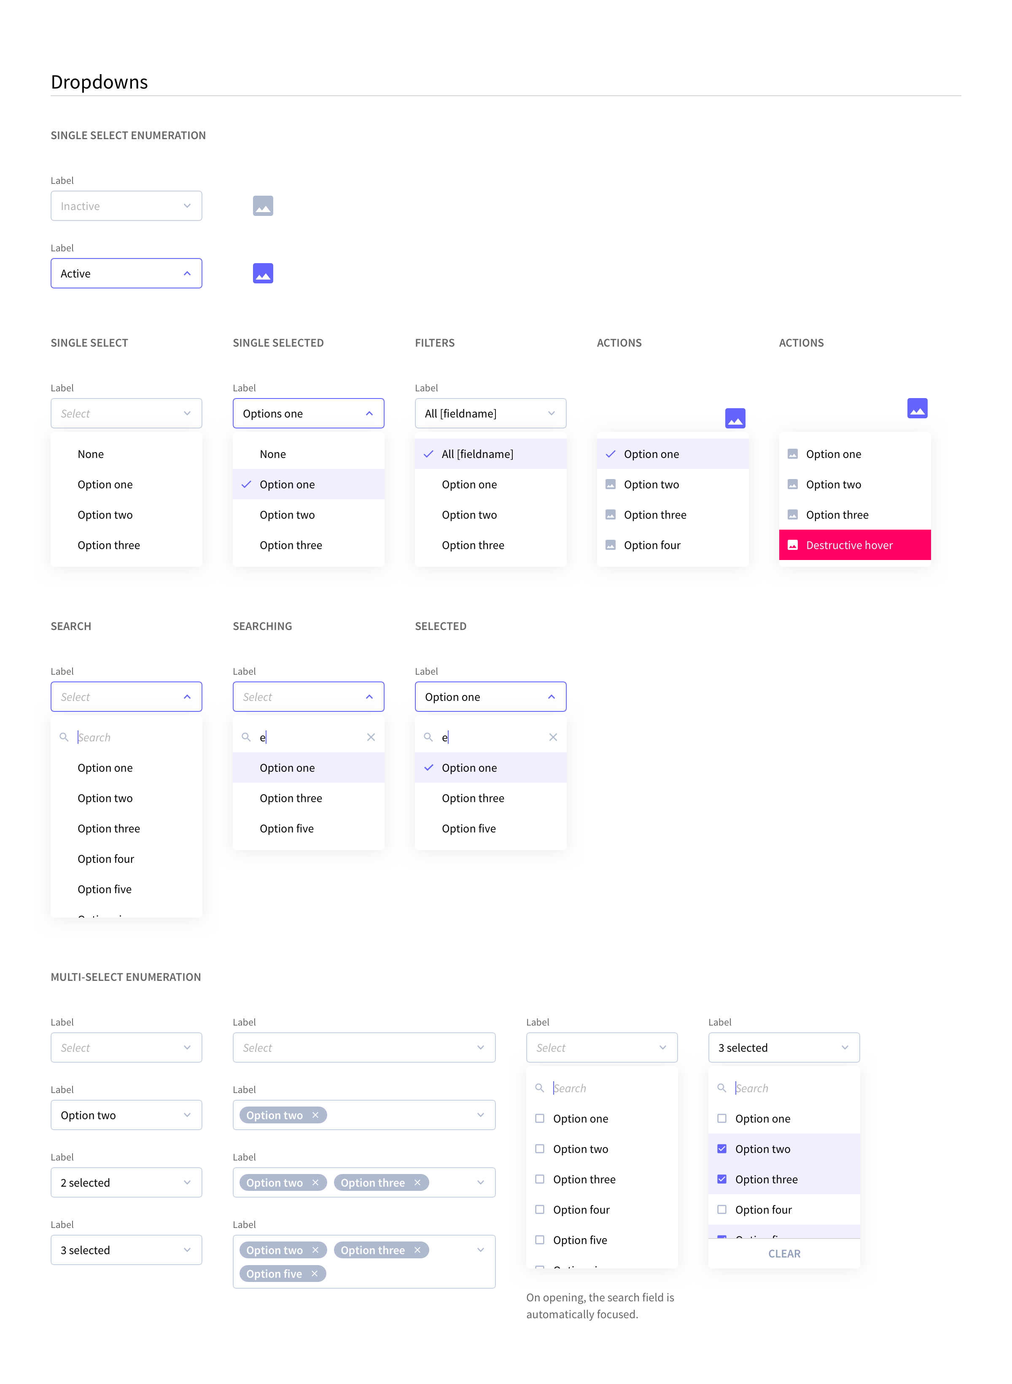Open the Option two multi-select dropdown
The width and height of the screenshot is (1012, 1384).
(x=126, y=1115)
